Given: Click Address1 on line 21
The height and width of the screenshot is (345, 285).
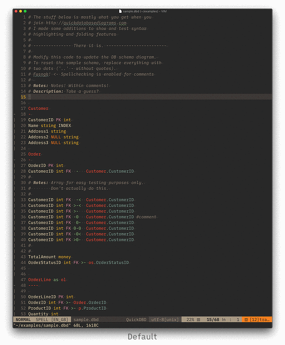Looking at the screenshot, I should coord(38,131).
